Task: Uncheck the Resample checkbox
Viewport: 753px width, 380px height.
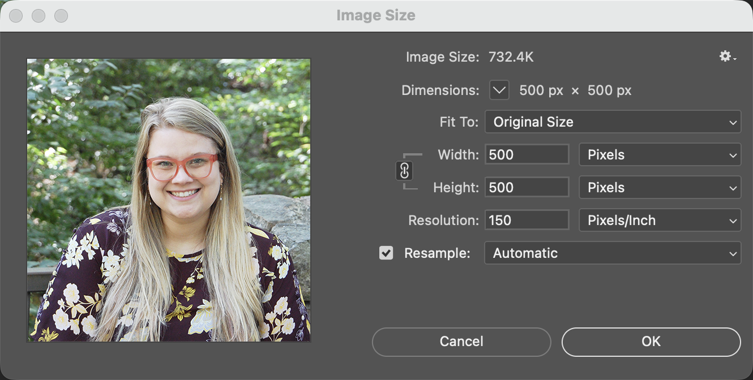Action: pyautogui.click(x=386, y=253)
